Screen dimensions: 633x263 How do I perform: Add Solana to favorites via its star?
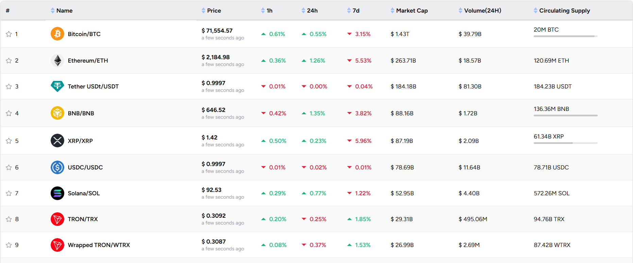point(8,193)
